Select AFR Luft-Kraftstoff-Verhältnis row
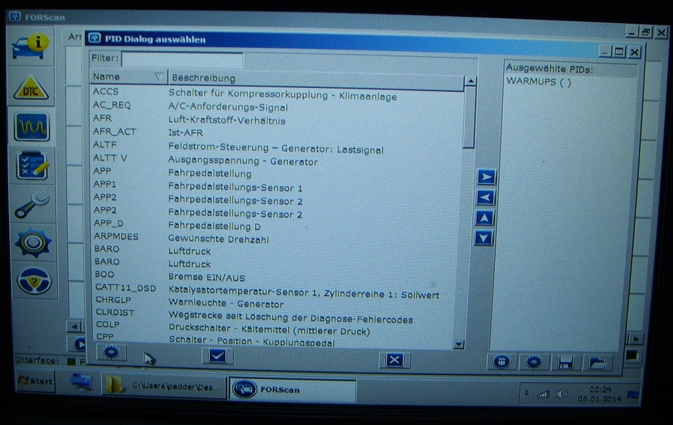The image size is (673, 425). click(277, 119)
